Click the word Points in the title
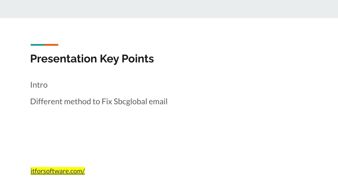 [138, 59]
